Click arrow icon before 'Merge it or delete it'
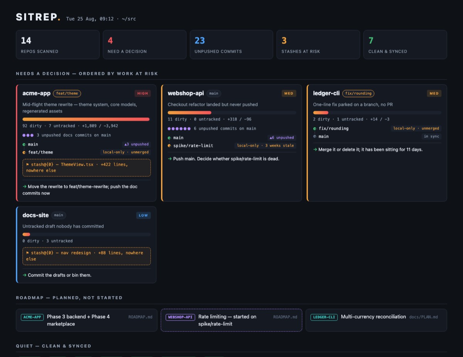This screenshot has height=357, width=463. (x=315, y=149)
